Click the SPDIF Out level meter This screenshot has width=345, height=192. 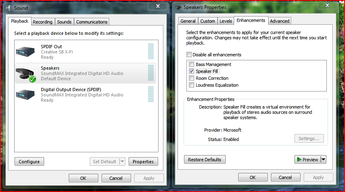click(151, 51)
